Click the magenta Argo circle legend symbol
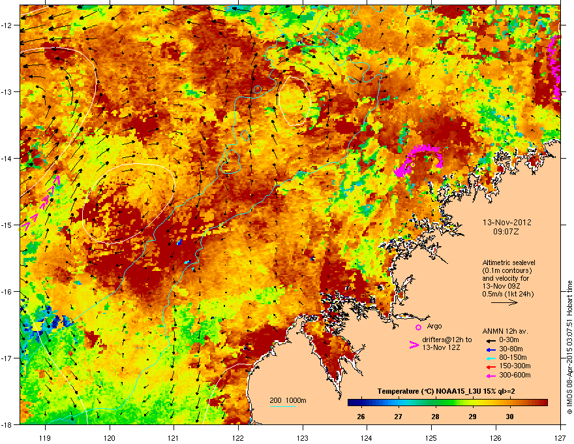574x444 pixels. coord(418,327)
